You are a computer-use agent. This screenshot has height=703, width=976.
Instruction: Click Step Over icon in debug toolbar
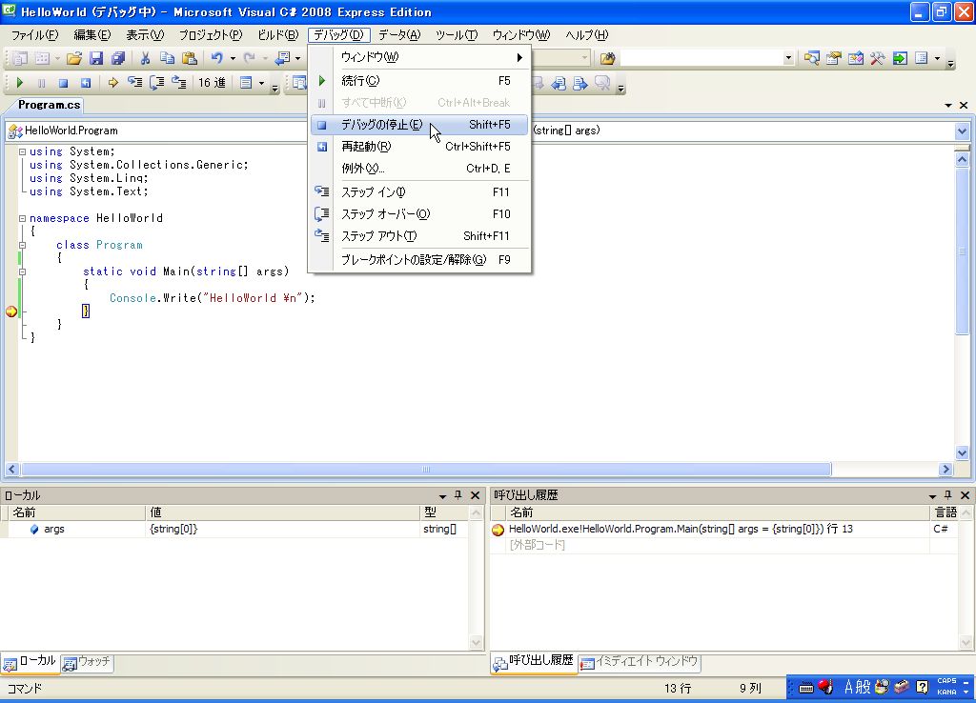pyautogui.click(x=157, y=83)
